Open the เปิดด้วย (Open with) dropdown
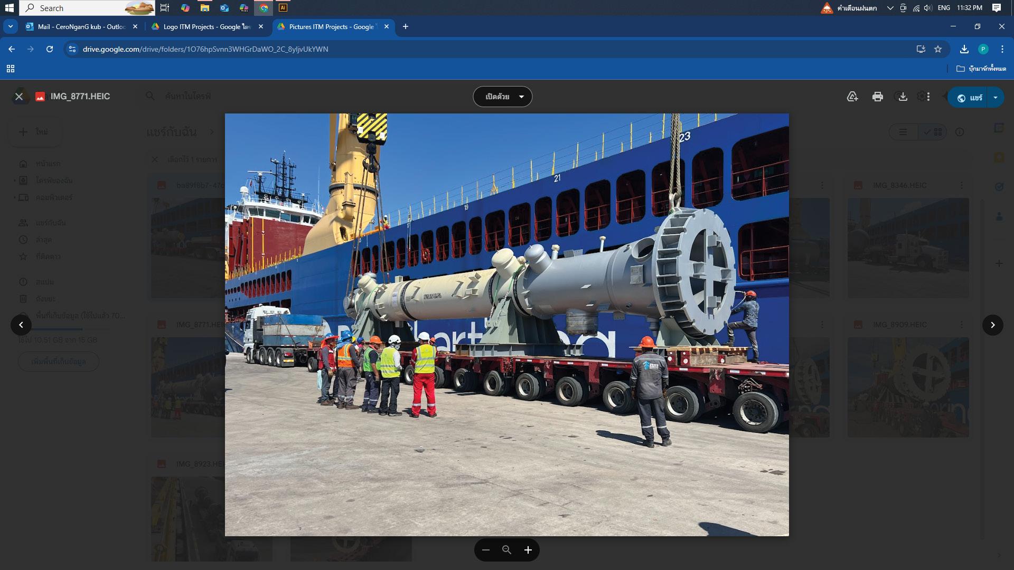 [502, 97]
